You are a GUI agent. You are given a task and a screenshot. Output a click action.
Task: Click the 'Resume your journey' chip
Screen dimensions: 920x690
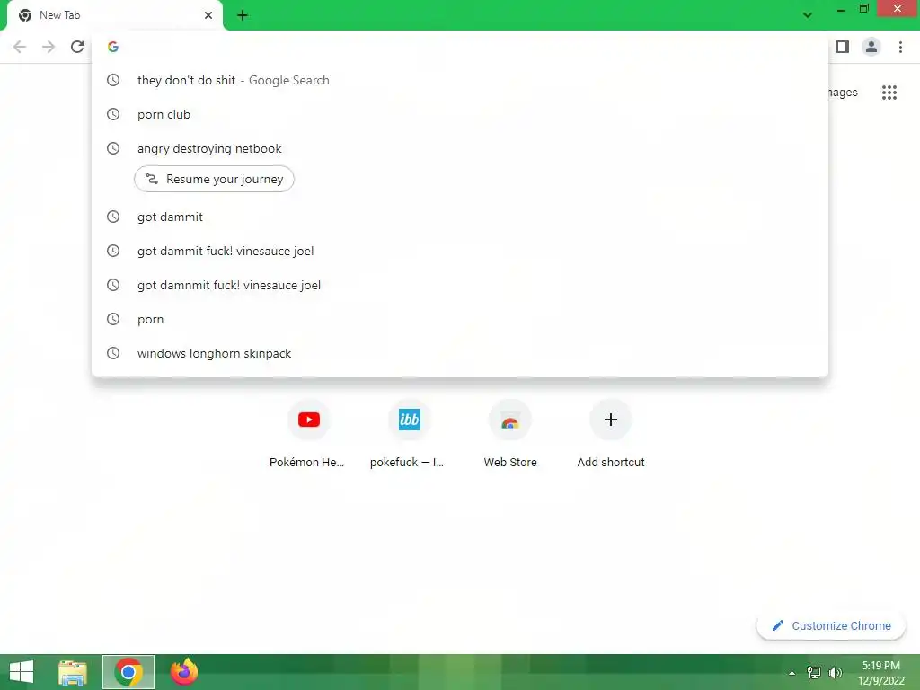coord(214,179)
